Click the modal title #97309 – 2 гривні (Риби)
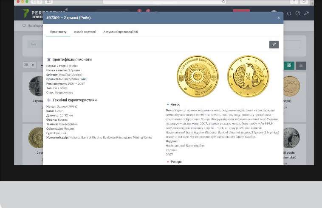The width and height of the screenshot is (322, 208). click(x=68, y=18)
